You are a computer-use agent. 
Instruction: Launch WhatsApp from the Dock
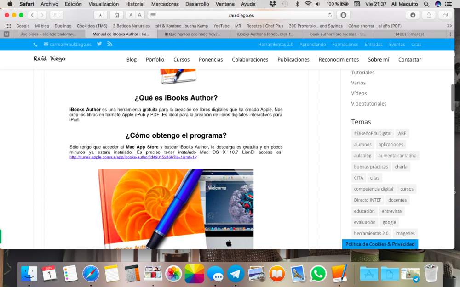pos(318,274)
